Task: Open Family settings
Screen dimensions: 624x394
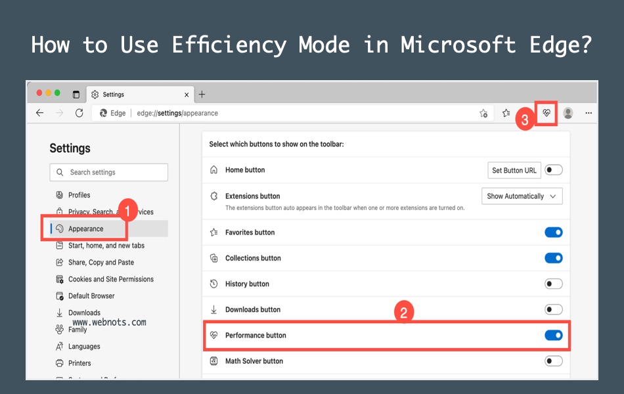Action: pyautogui.click(x=78, y=330)
